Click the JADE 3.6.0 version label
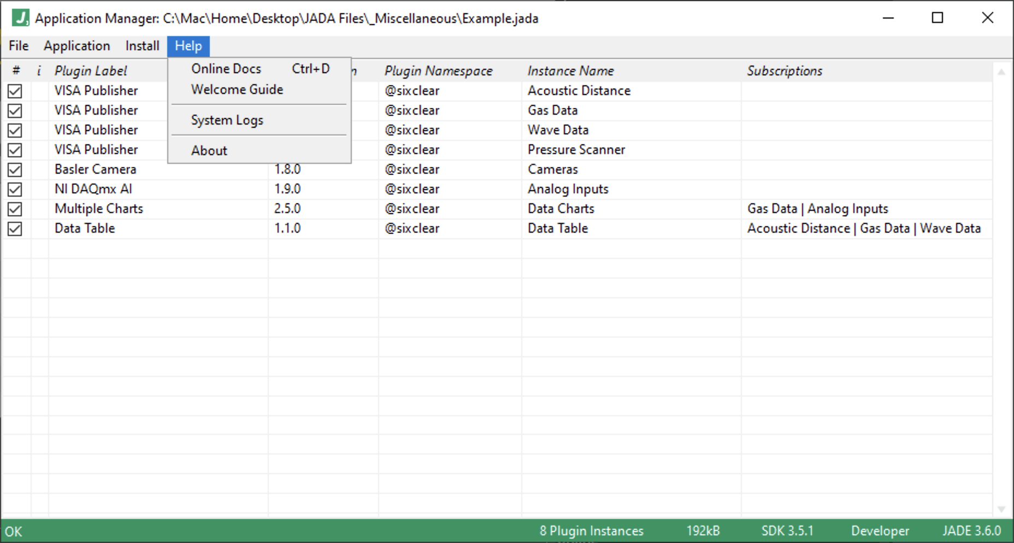Screen dimensions: 1014x543 pyautogui.click(x=971, y=531)
